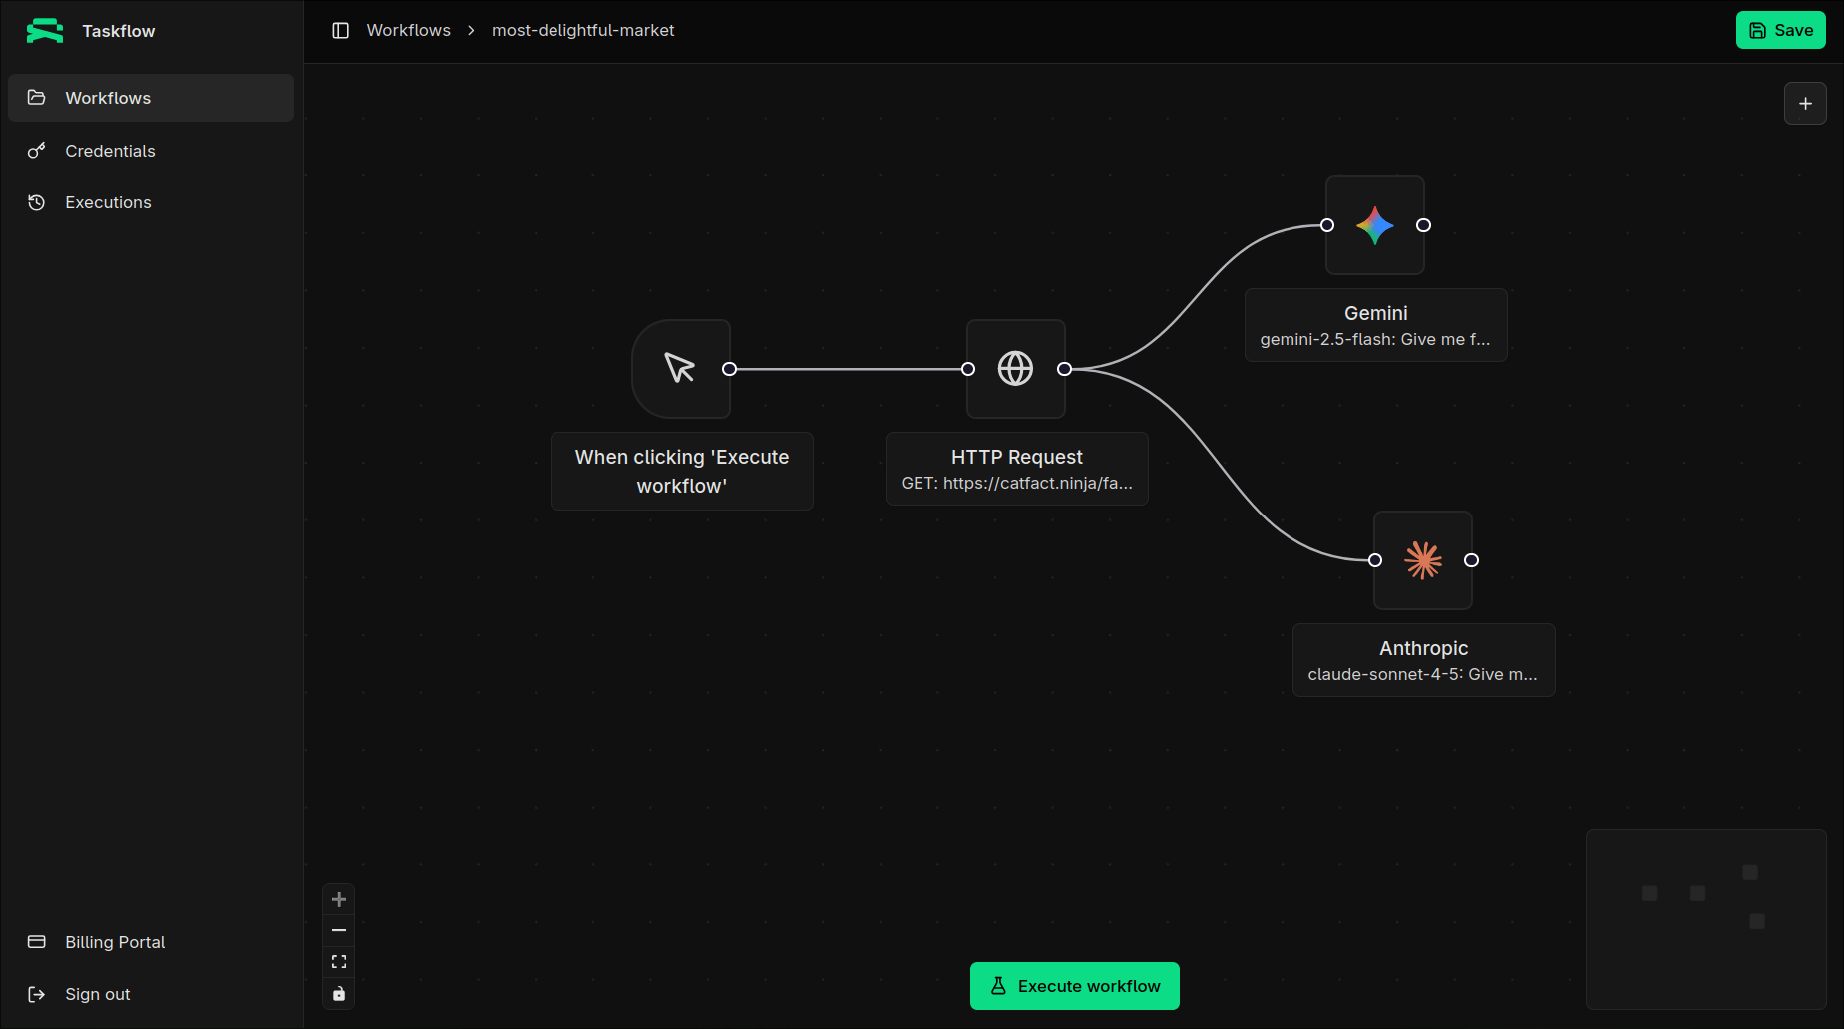
Task: Click the Credentials key icon
Action: [37, 151]
